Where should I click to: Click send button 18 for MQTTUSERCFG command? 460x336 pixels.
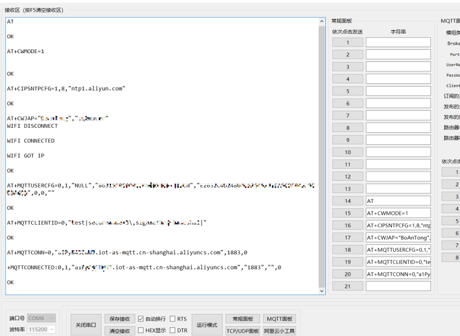click(x=348, y=249)
